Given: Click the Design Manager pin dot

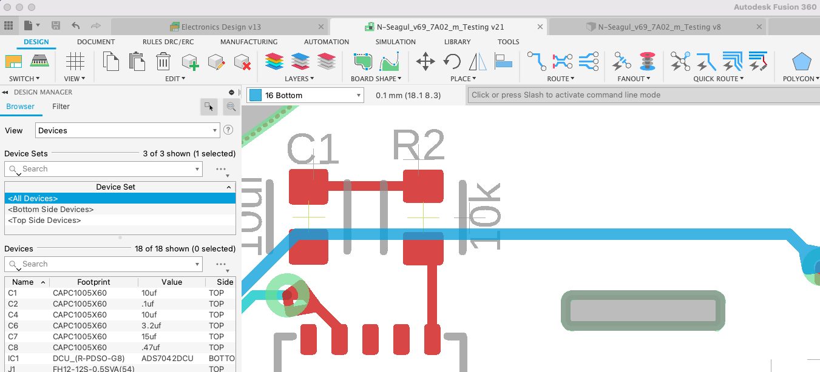Looking at the screenshot, I should point(231,92).
